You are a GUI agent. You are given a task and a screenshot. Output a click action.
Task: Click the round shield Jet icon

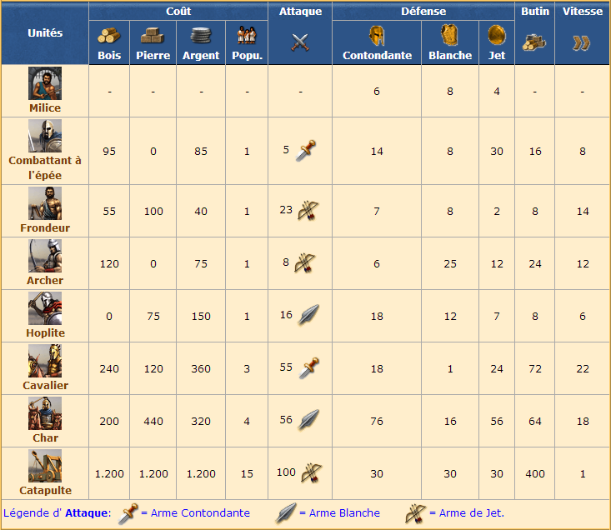[497, 36]
